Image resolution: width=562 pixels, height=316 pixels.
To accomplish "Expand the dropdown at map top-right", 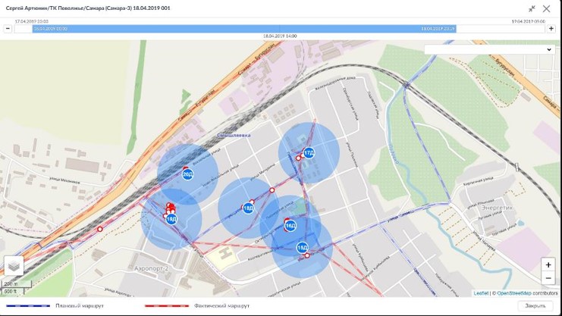I will (x=489, y=49).
